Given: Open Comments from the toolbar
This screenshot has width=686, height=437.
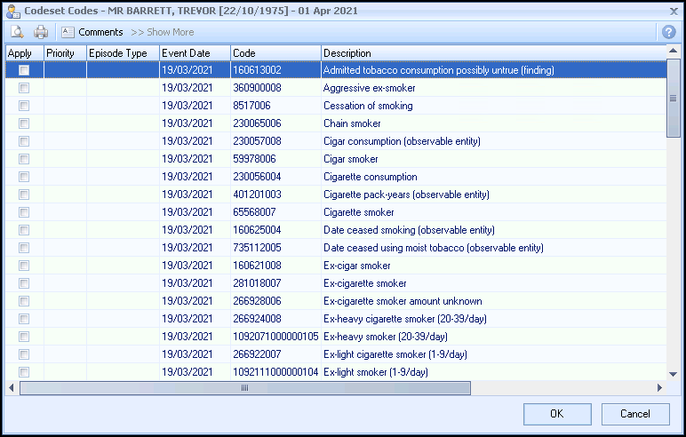Looking at the screenshot, I should [x=92, y=32].
